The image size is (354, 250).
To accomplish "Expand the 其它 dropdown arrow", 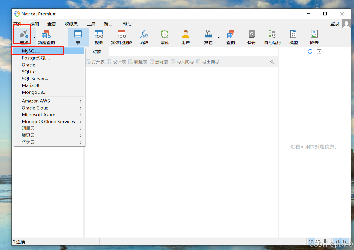I will [x=219, y=37].
